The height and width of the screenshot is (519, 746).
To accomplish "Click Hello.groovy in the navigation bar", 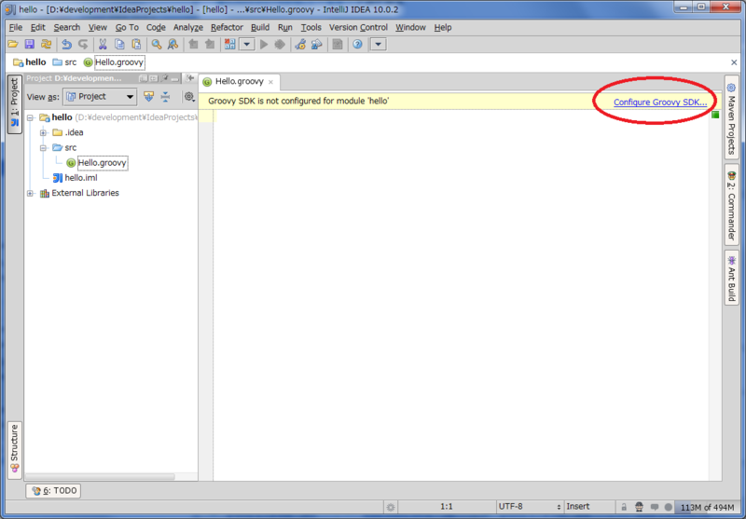I will coord(114,62).
